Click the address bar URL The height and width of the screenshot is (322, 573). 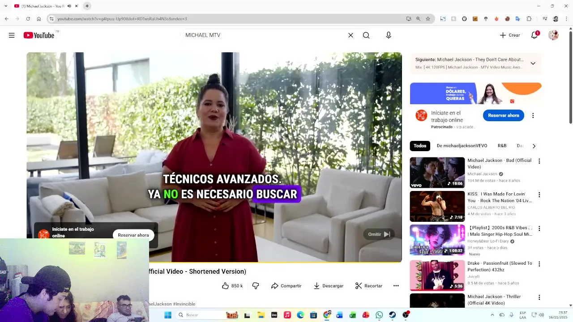[x=122, y=19]
